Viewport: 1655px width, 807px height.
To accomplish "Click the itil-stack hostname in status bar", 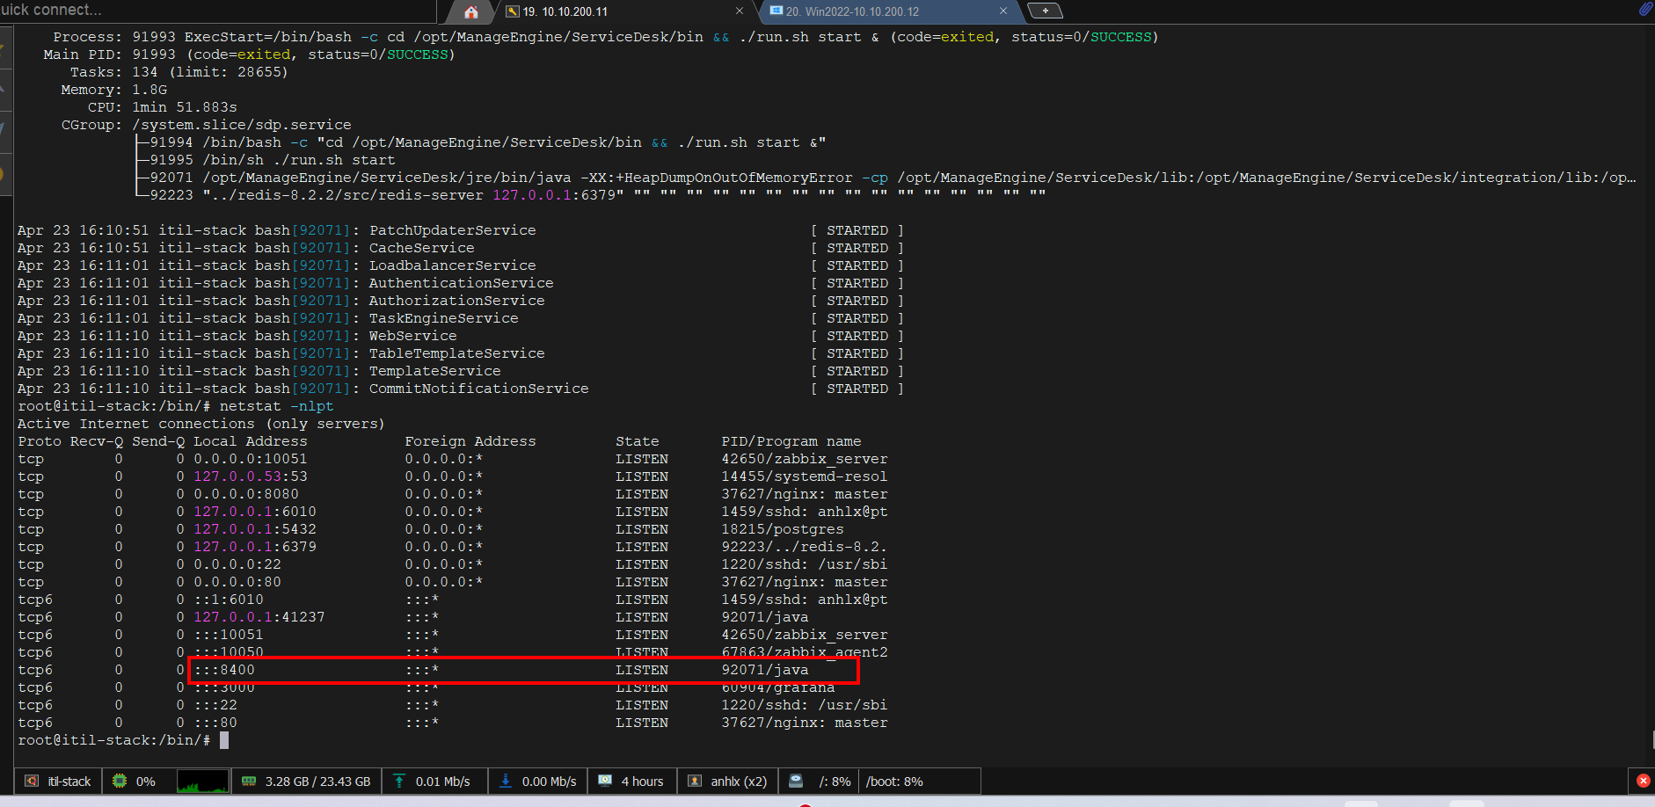I will point(69,782).
